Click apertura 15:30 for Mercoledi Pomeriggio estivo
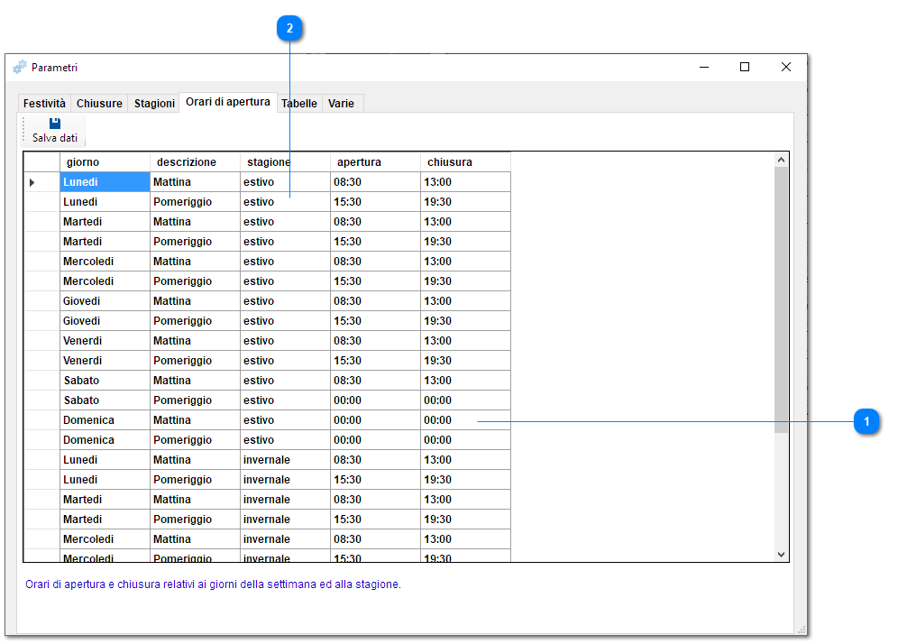 click(375, 281)
